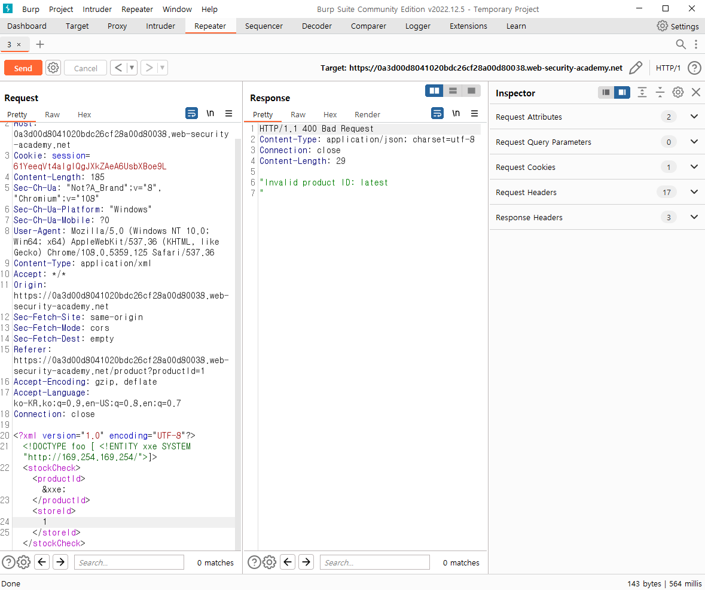This screenshot has height=590, width=705.
Task: Switch to the Comparer tab
Action: tap(368, 26)
